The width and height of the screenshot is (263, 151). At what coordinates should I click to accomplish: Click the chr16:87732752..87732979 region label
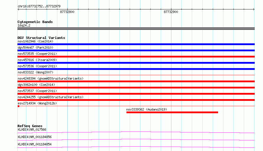[x=39, y=6]
